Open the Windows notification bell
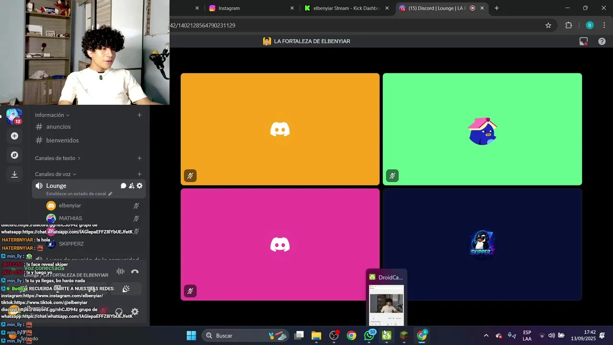Screen dimensions: 613x345 click(602, 335)
